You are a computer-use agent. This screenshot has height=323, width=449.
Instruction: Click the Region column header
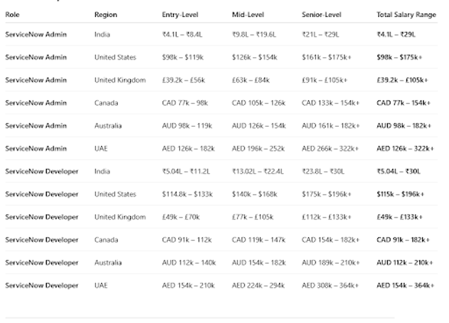tap(106, 15)
